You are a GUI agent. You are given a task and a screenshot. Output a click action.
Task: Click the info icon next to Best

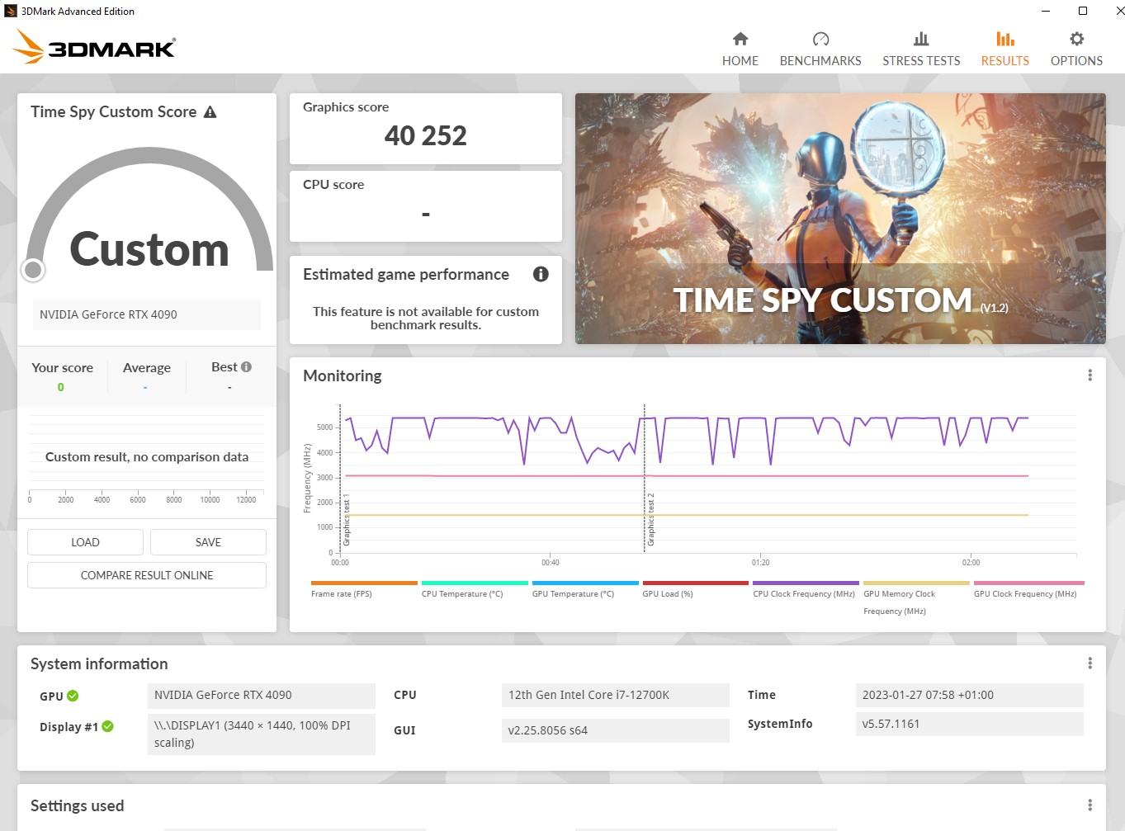pos(246,366)
